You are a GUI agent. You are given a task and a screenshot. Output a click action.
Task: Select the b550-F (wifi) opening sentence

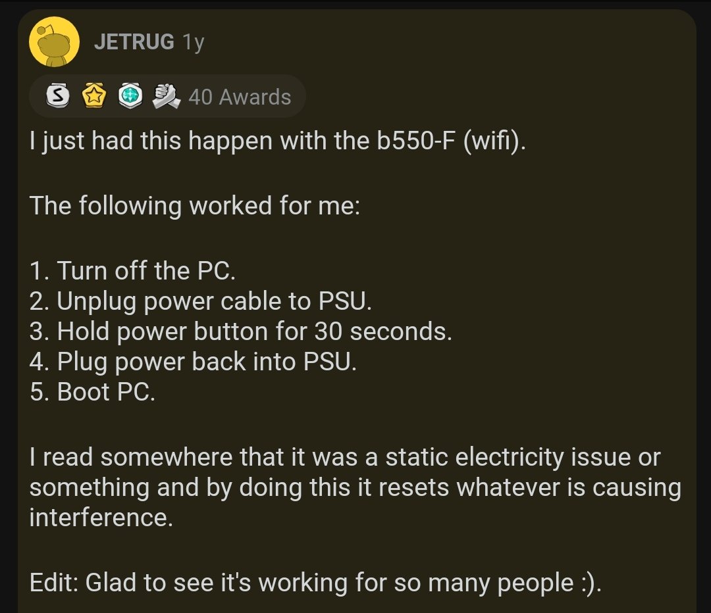278,141
